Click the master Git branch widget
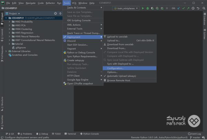207x140 pixels. click(x=195, y=138)
